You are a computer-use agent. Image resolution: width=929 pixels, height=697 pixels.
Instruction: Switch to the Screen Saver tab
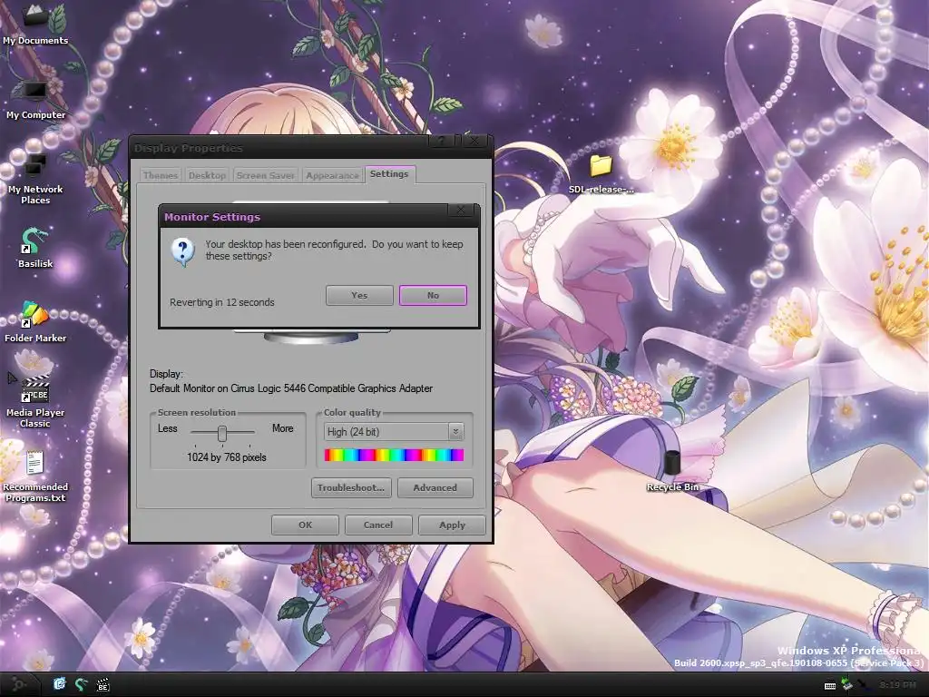click(x=266, y=175)
